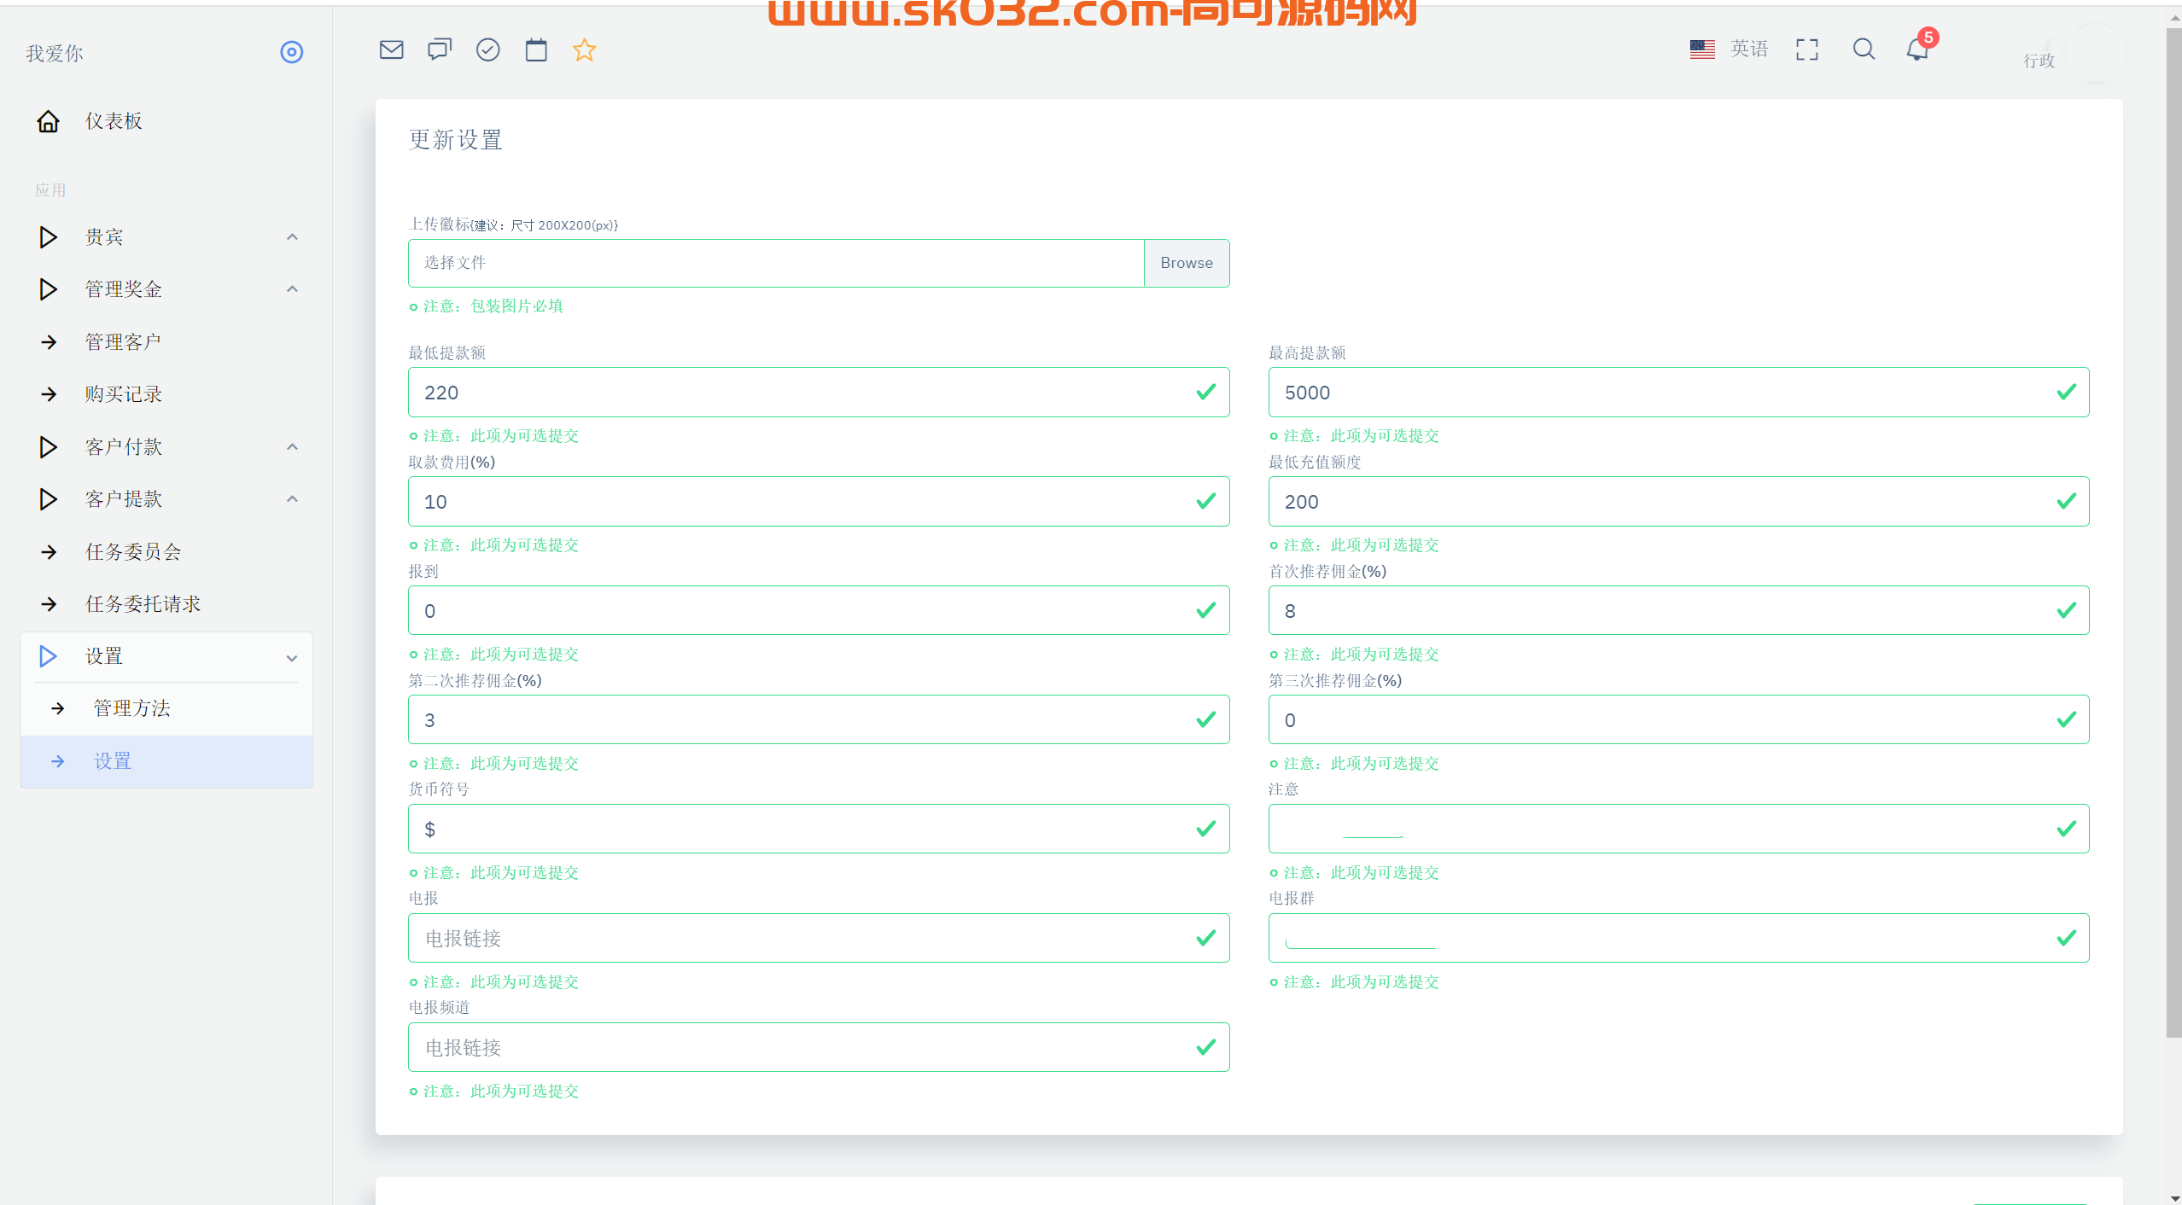Image resolution: width=2182 pixels, height=1205 pixels.
Task: Click the star favorites icon
Action: coord(585,49)
